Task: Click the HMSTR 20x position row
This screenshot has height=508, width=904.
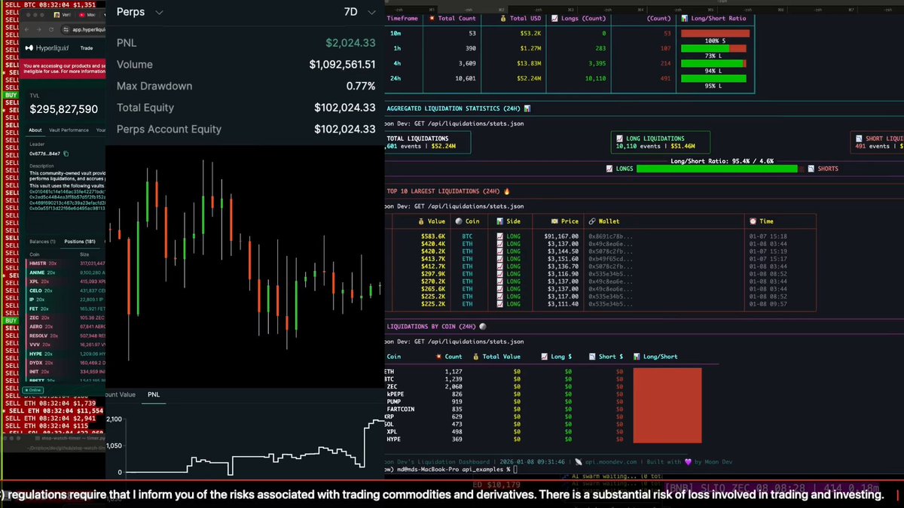Action: [x=66, y=263]
